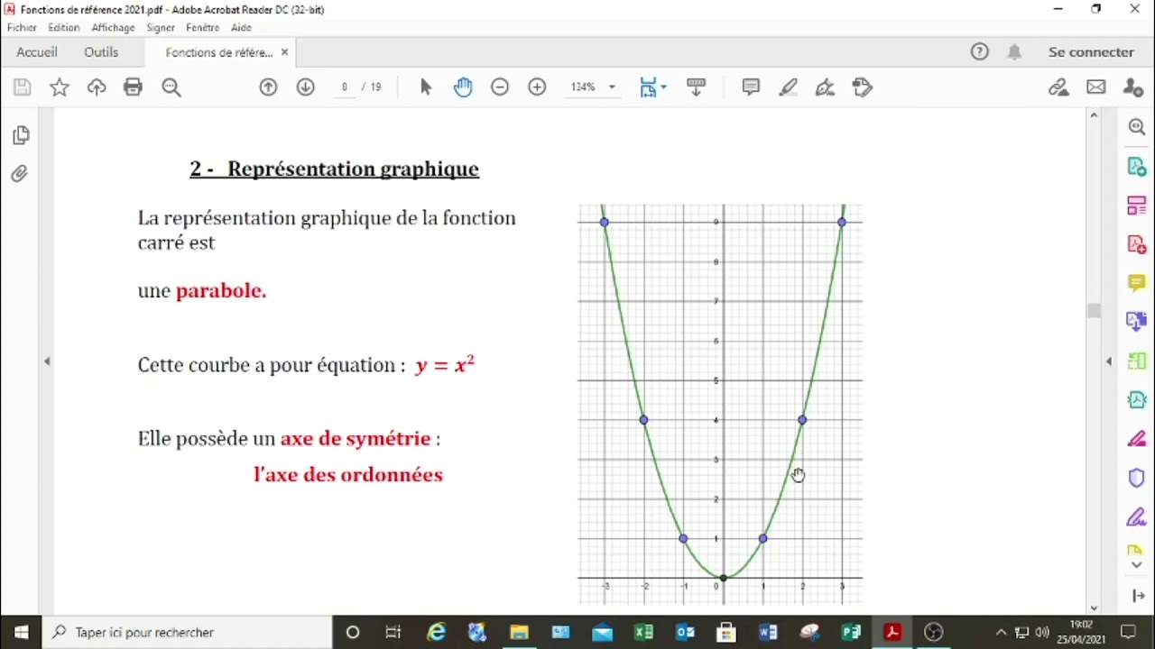Open Excel from the taskbar

643,633
